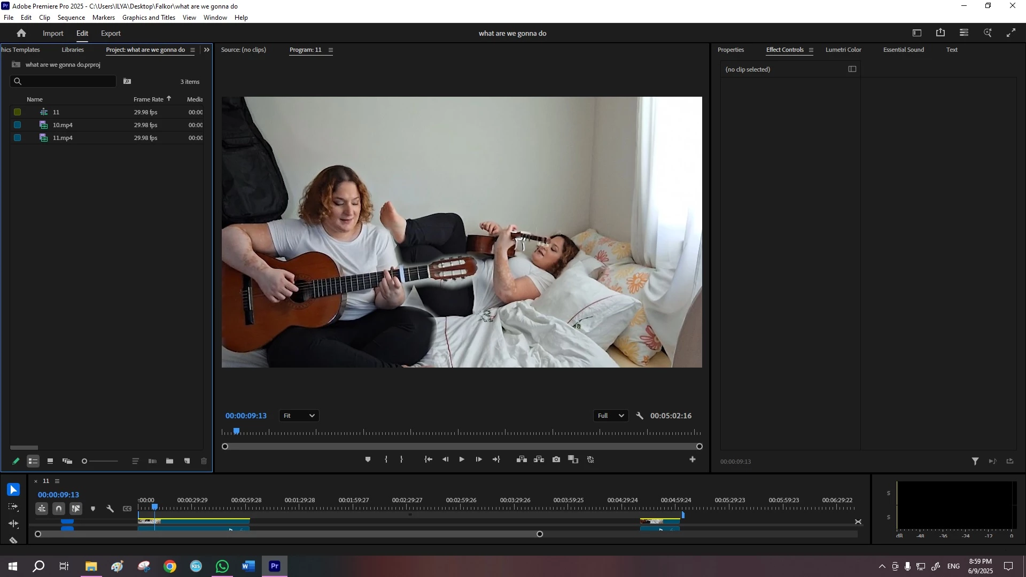Open the Fit zoom level dropdown
Screen dimensions: 1026x577
[299, 416]
